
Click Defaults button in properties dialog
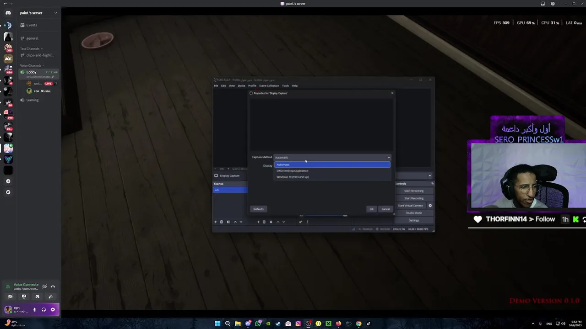tap(258, 209)
